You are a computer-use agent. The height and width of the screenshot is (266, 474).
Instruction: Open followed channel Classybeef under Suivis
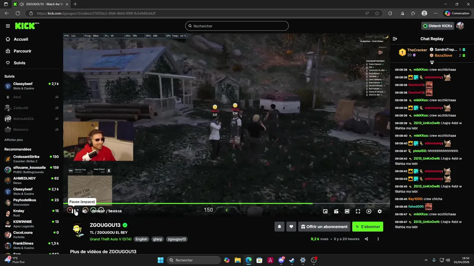point(31,86)
